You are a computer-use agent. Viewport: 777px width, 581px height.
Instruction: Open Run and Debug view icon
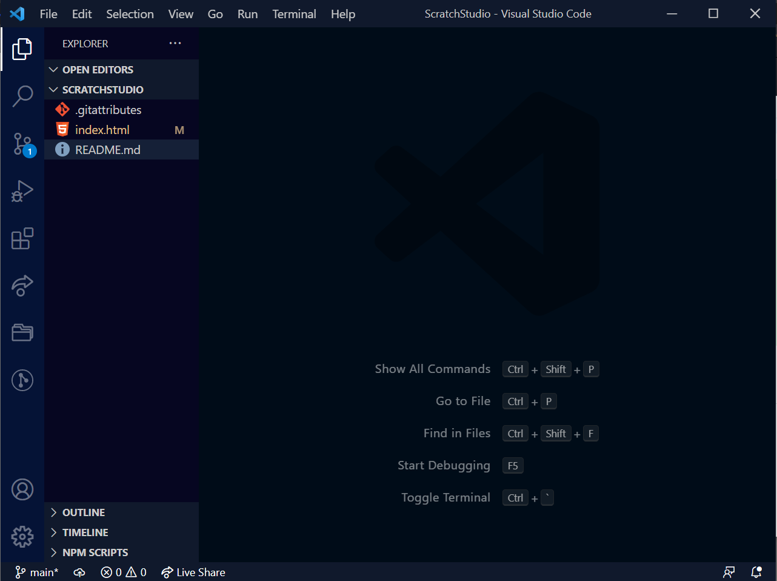(22, 191)
